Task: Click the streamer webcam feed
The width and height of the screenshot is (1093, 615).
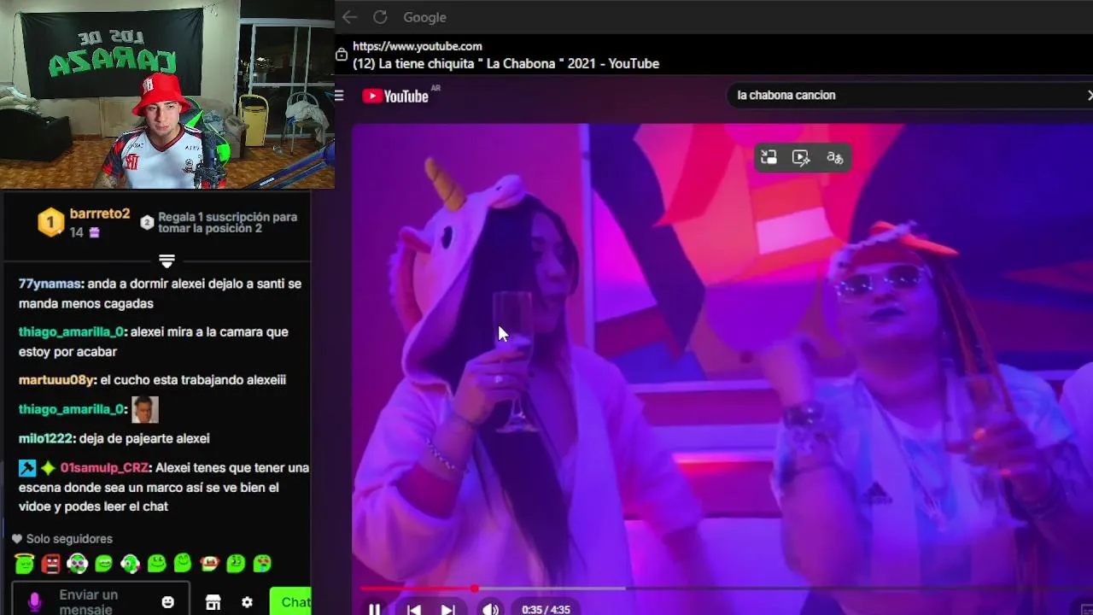Action: point(167,94)
